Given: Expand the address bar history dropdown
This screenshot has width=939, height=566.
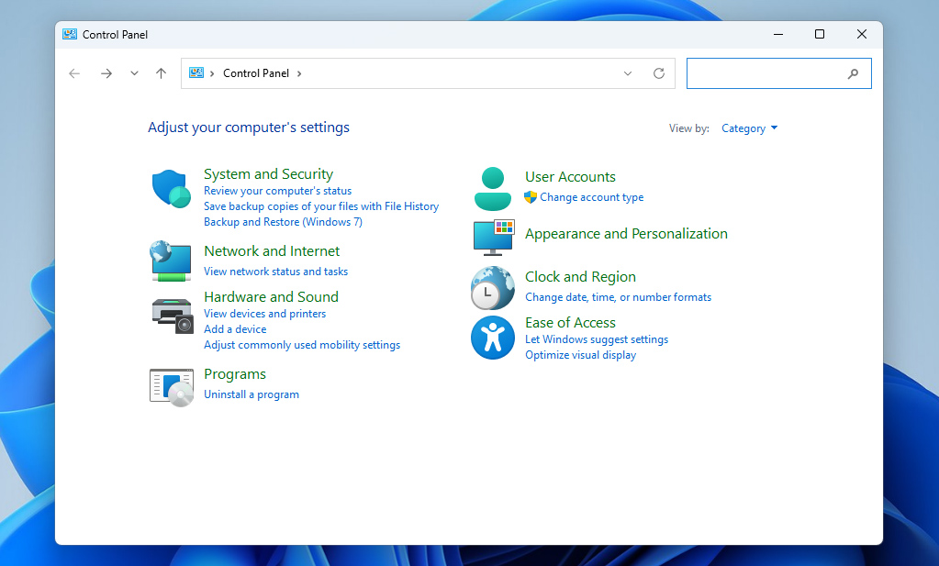Looking at the screenshot, I should tap(628, 73).
